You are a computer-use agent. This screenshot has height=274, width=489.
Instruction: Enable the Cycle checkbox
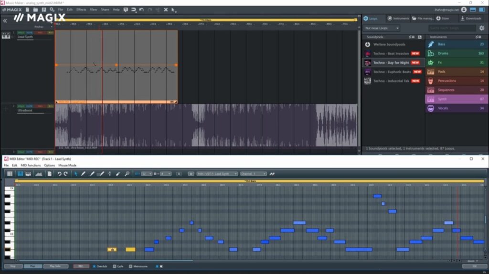click(115, 266)
